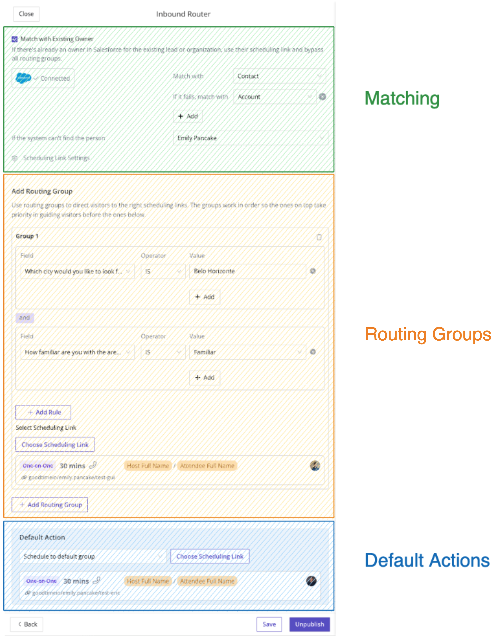The width and height of the screenshot is (496, 636).
Task: Remove the Familiar condition row
Action: pyautogui.click(x=313, y=352)
